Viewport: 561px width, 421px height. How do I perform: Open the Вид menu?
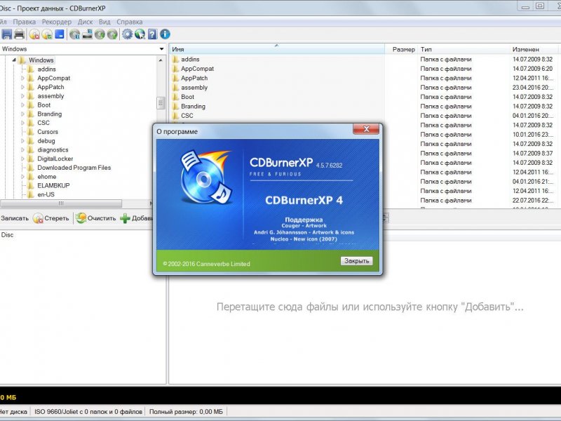click(x=104, y=22)
